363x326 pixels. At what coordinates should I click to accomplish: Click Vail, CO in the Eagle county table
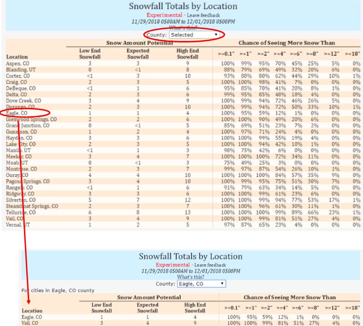coord(30,323)
